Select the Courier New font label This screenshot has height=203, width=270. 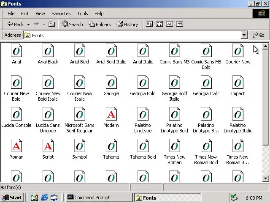[x=238, y=62]
